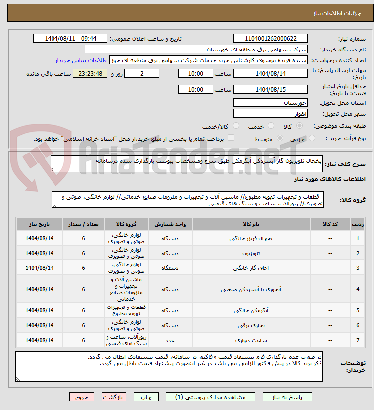The height and width of the screenshot is (410, 374).
Task: Click the توضیحات خریدار text area
Action: [x=169, y=366]
